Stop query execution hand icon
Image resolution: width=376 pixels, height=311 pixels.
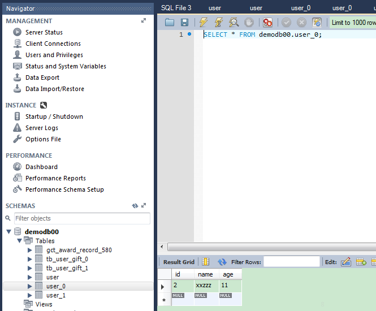click(249, 22)
